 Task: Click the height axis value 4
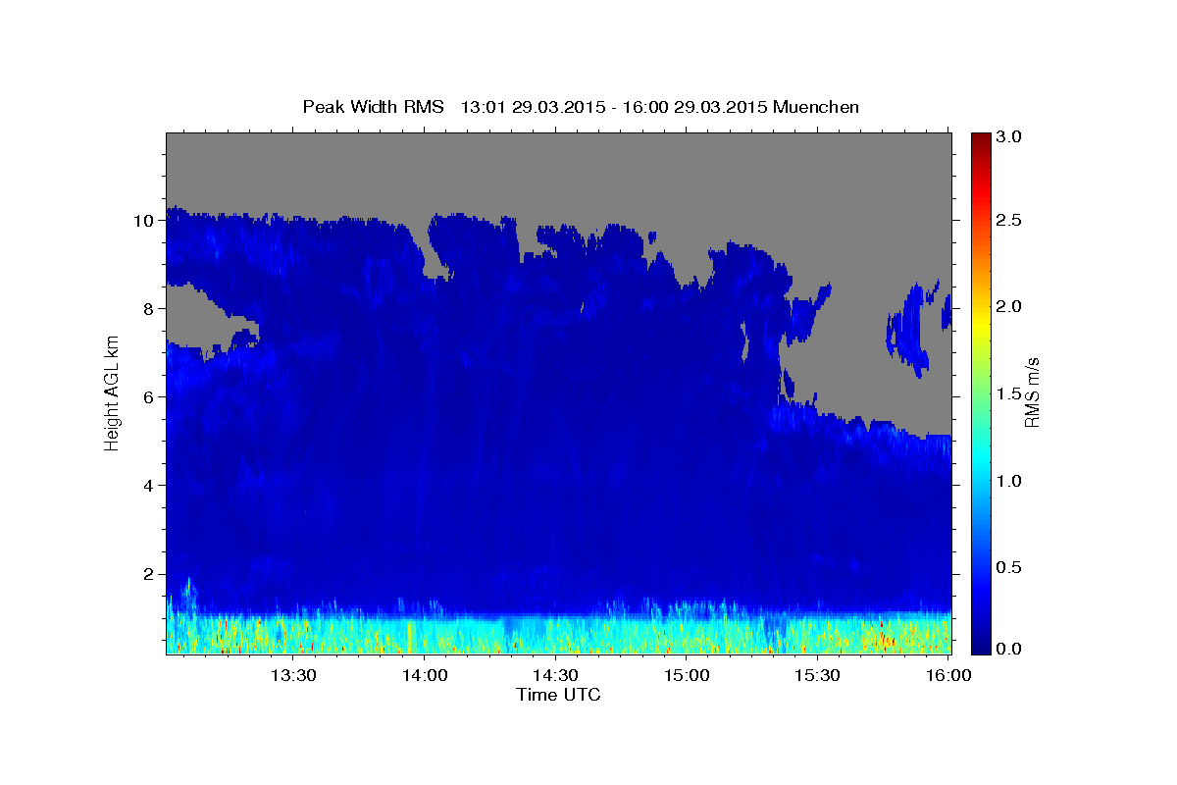(x=150, y=486)
